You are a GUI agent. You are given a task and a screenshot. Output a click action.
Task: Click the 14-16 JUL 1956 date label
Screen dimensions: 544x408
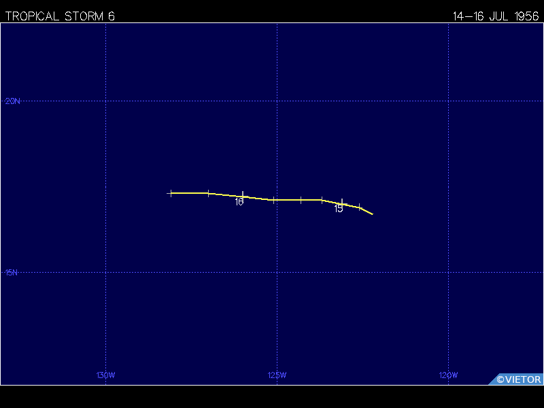pos(496,16)
